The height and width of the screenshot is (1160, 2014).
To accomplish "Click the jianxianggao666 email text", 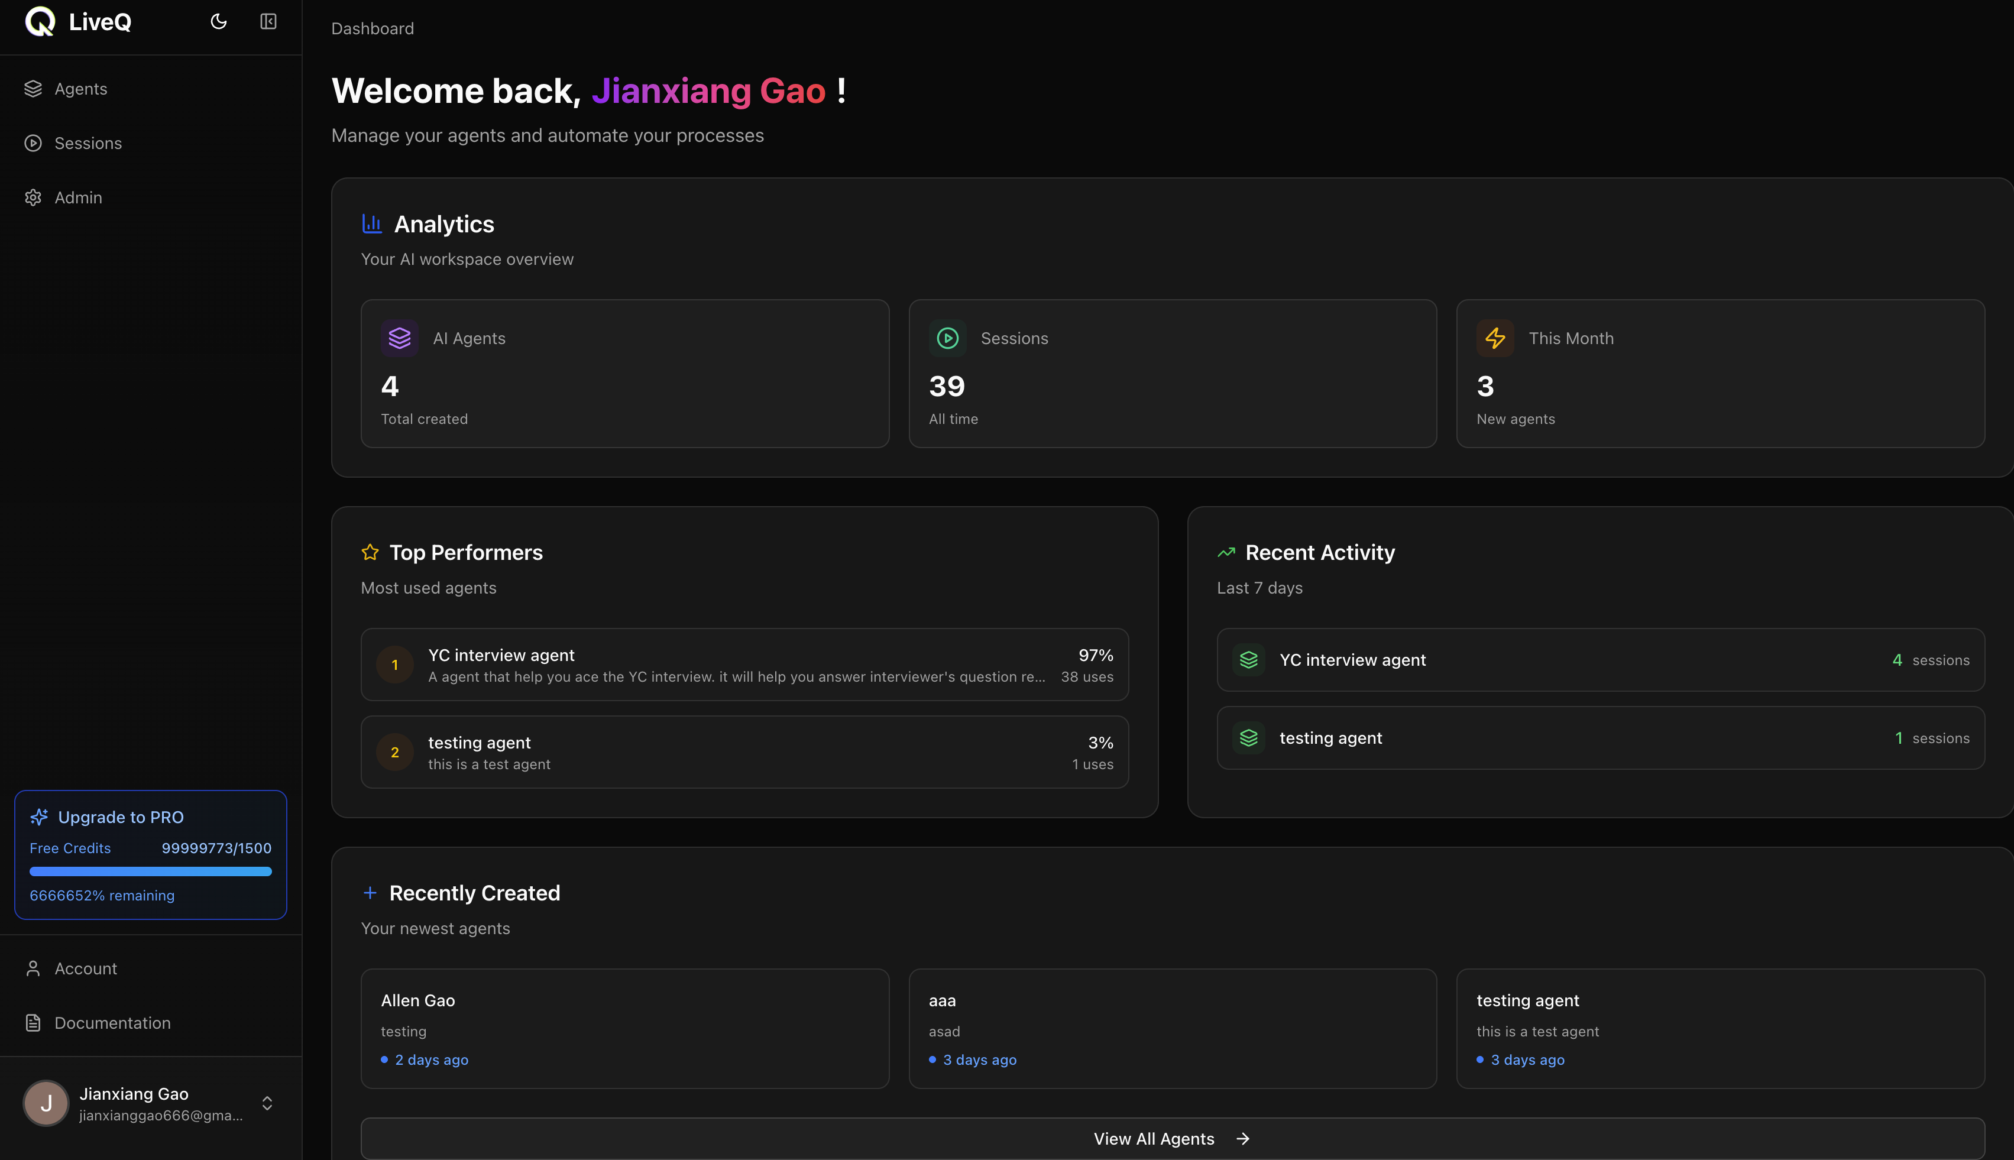I will pos(161,1116).
